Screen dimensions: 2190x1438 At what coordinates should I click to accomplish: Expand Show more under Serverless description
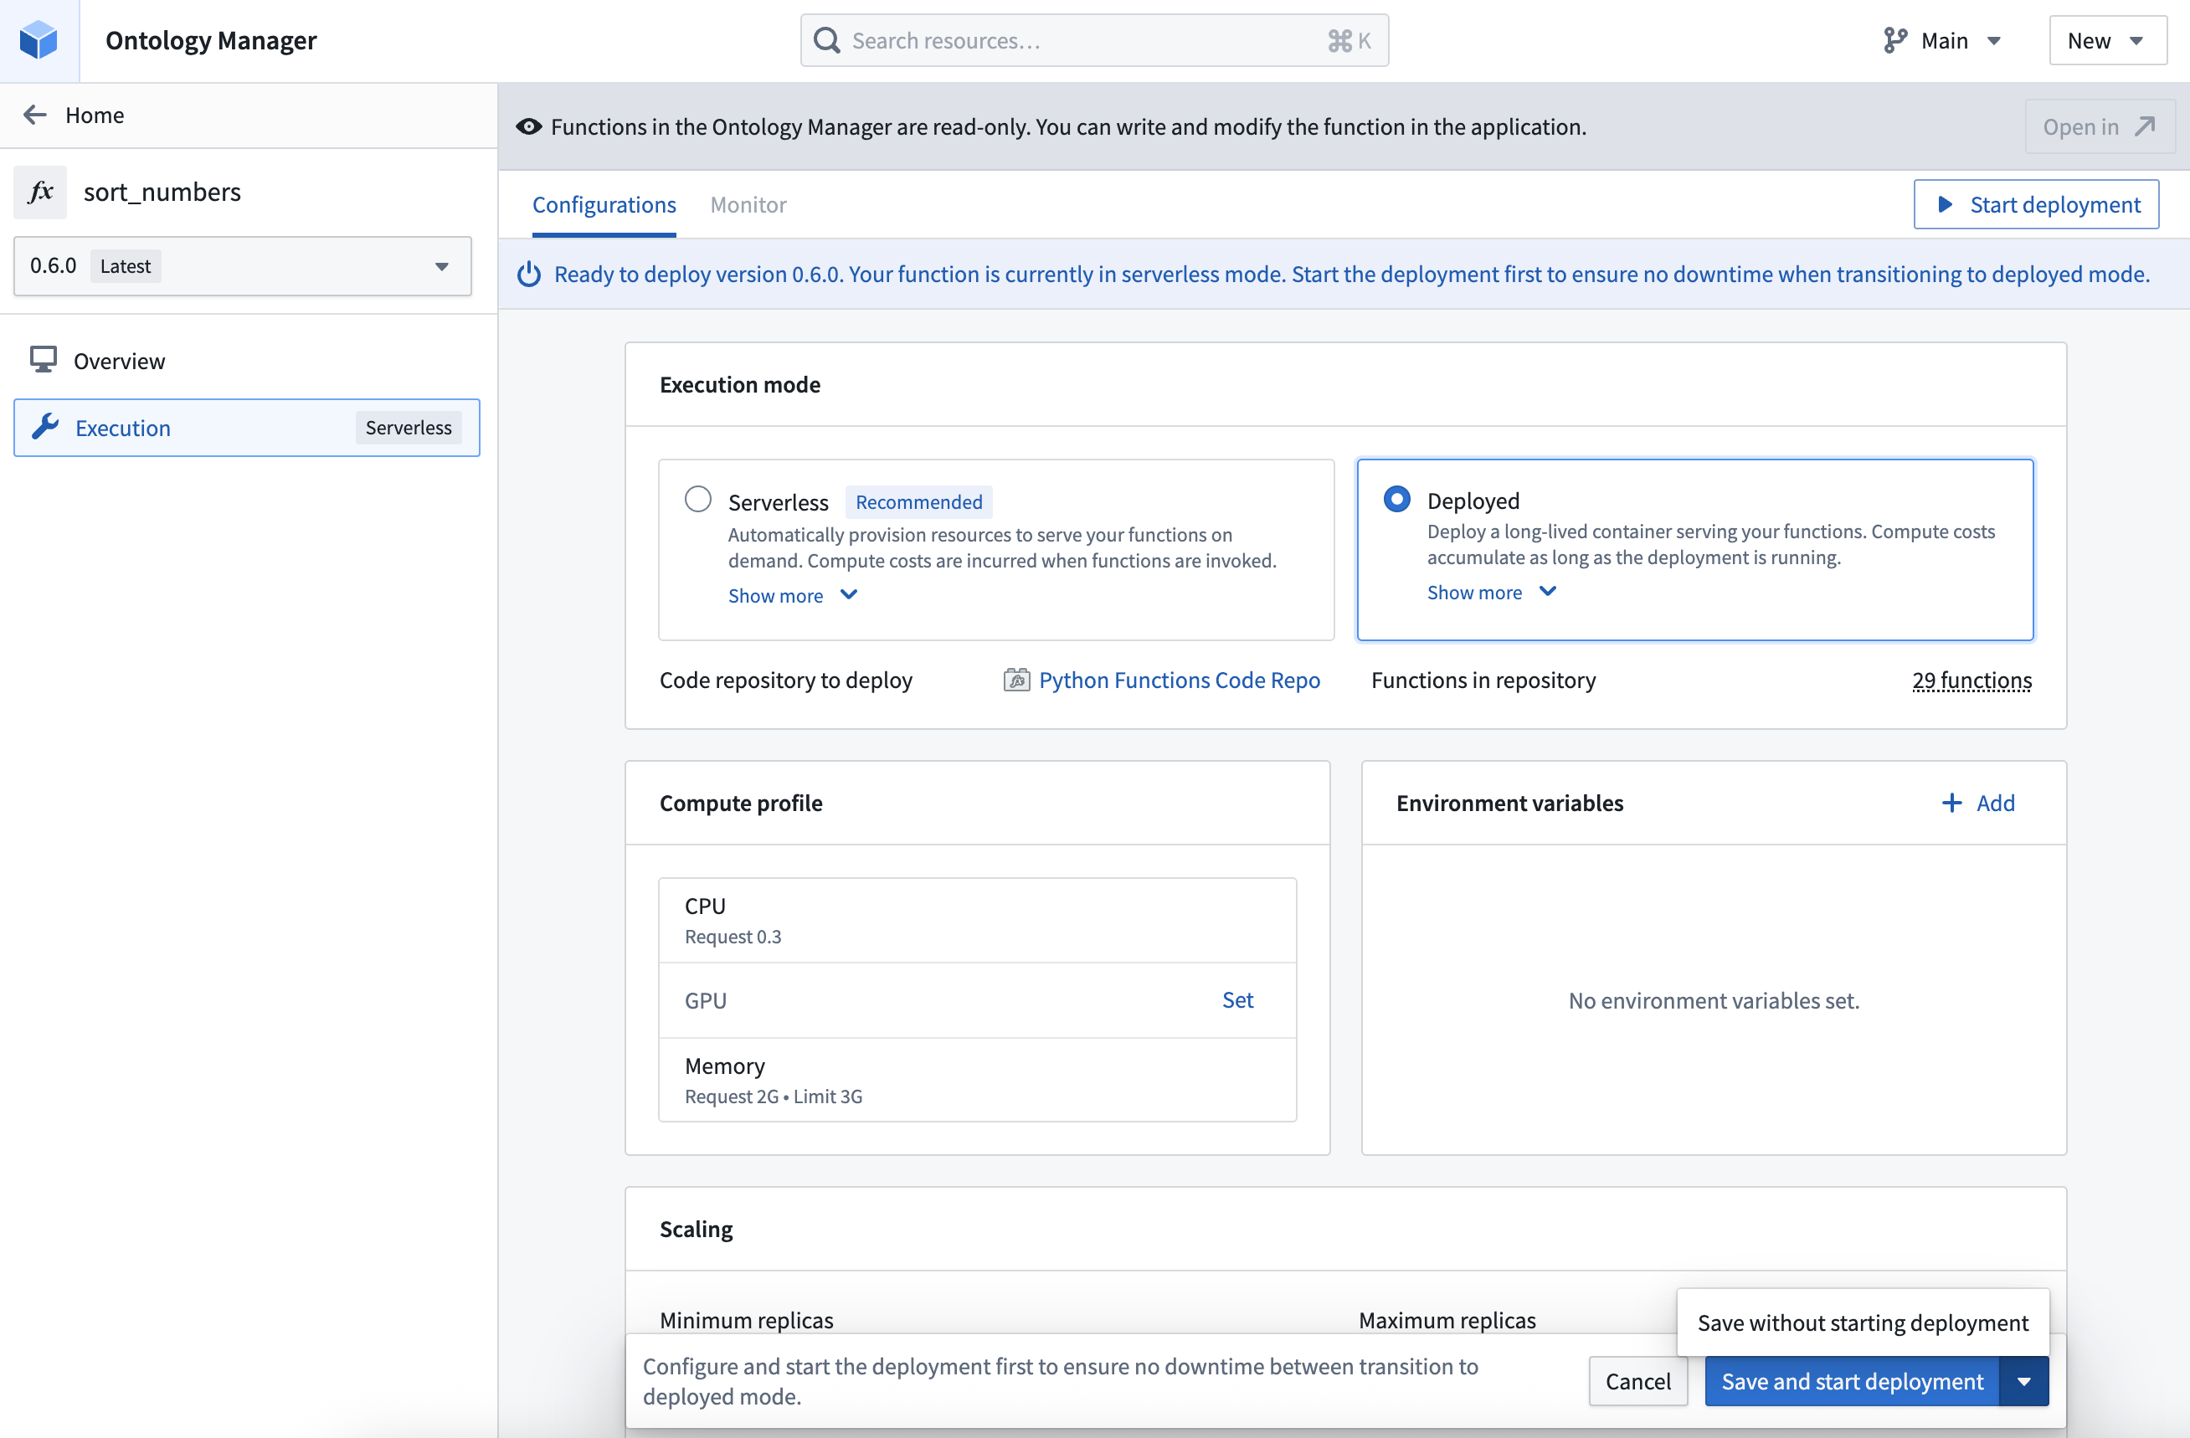tap(793, 595)
